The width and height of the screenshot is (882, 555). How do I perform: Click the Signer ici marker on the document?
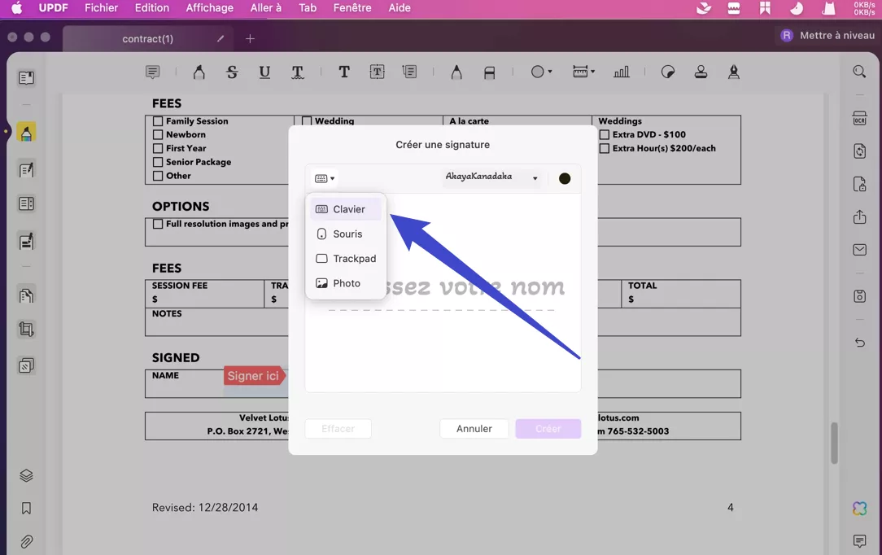pos(254,376)
